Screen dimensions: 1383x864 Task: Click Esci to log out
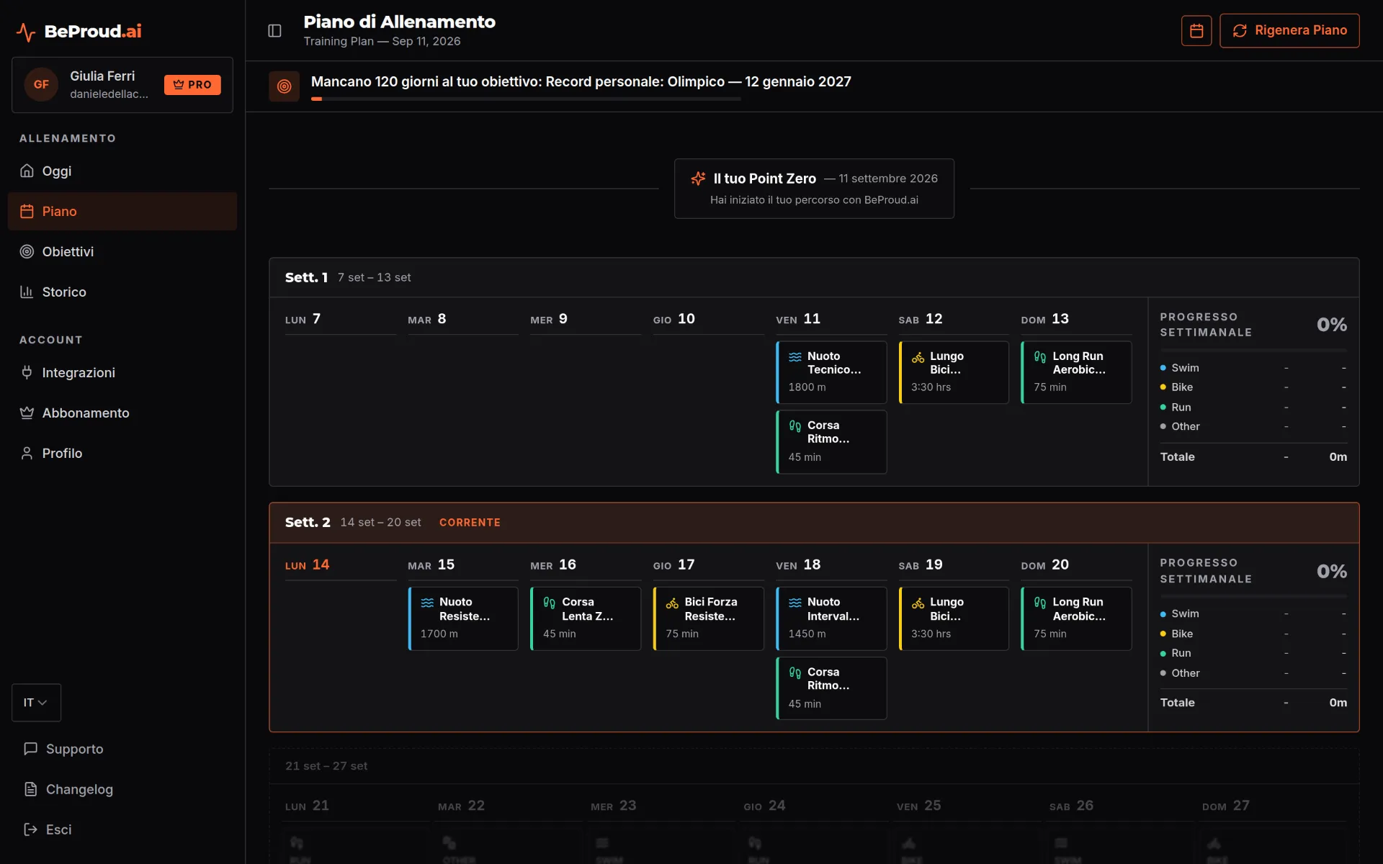pyautogui.click(x=122, y=829)
